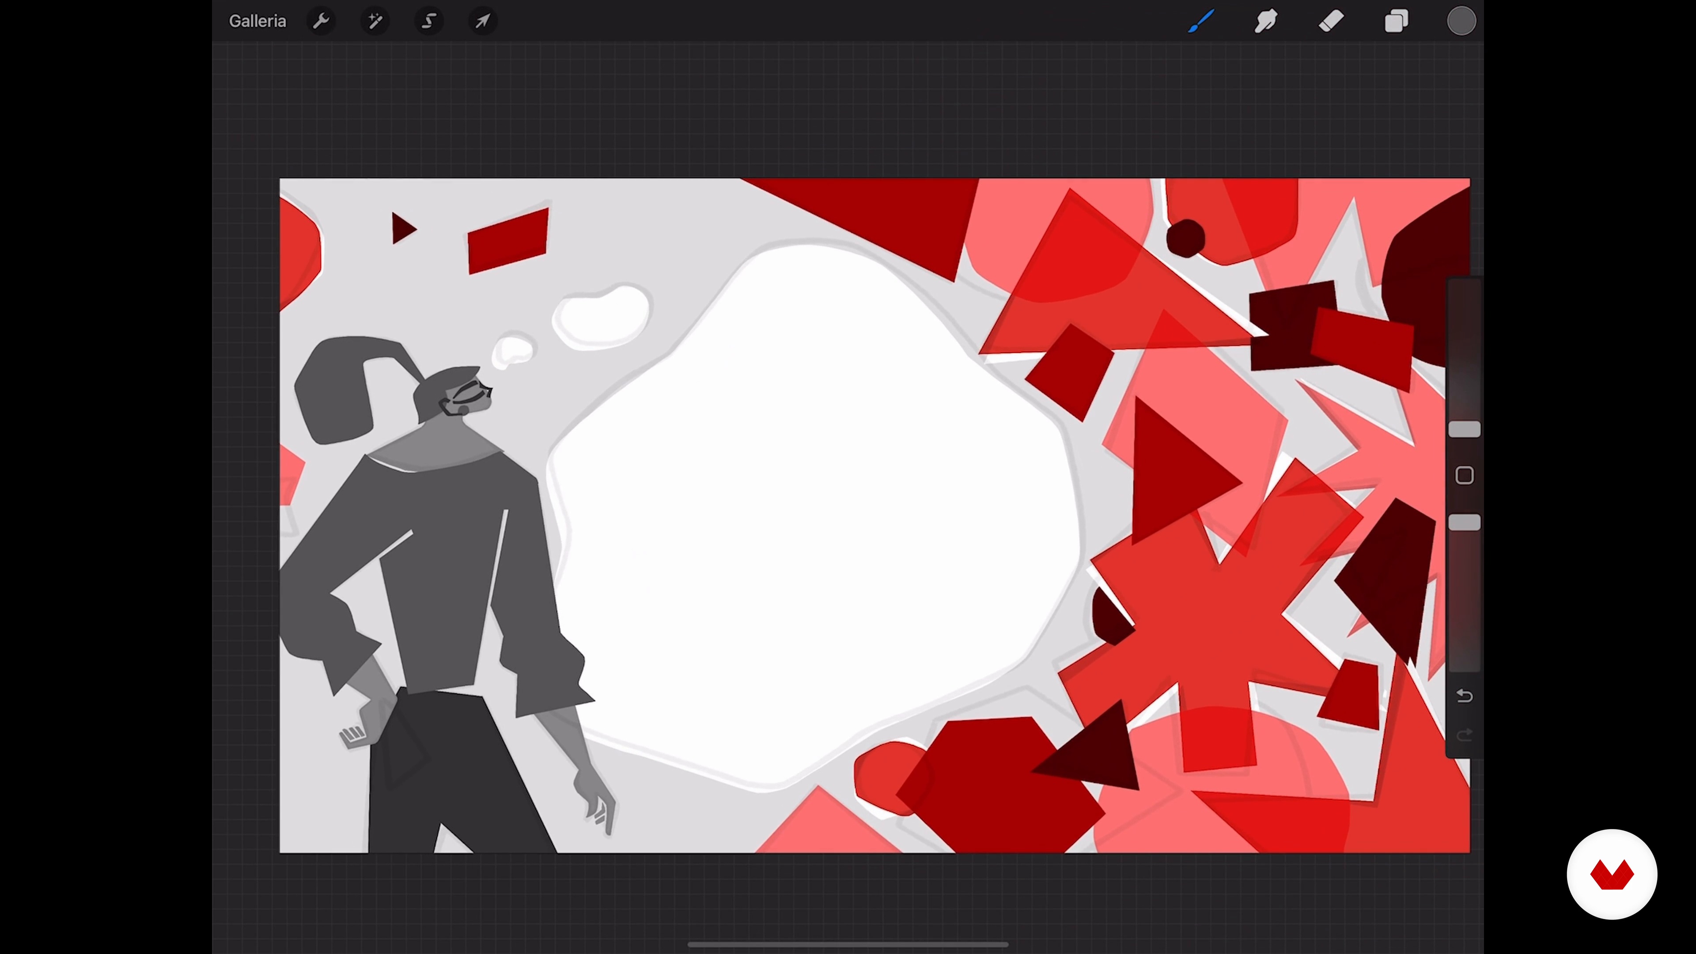Click the brush size slider handle
The width and height of the screenshot is (1696, 954).
click(x=1464, y=430)
